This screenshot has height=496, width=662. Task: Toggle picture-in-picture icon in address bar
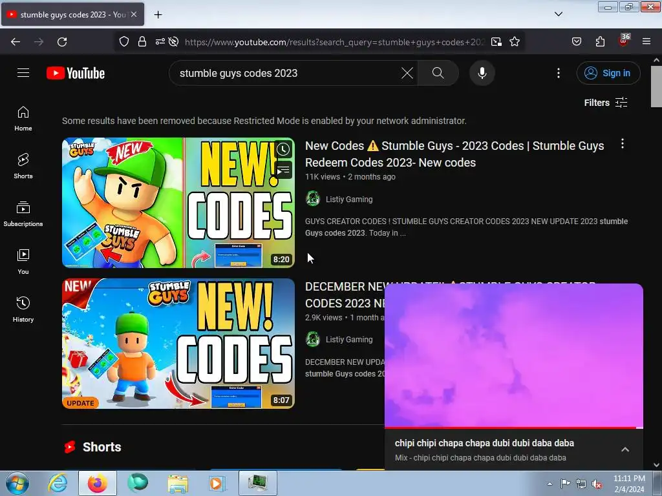[x=496, y=42]
